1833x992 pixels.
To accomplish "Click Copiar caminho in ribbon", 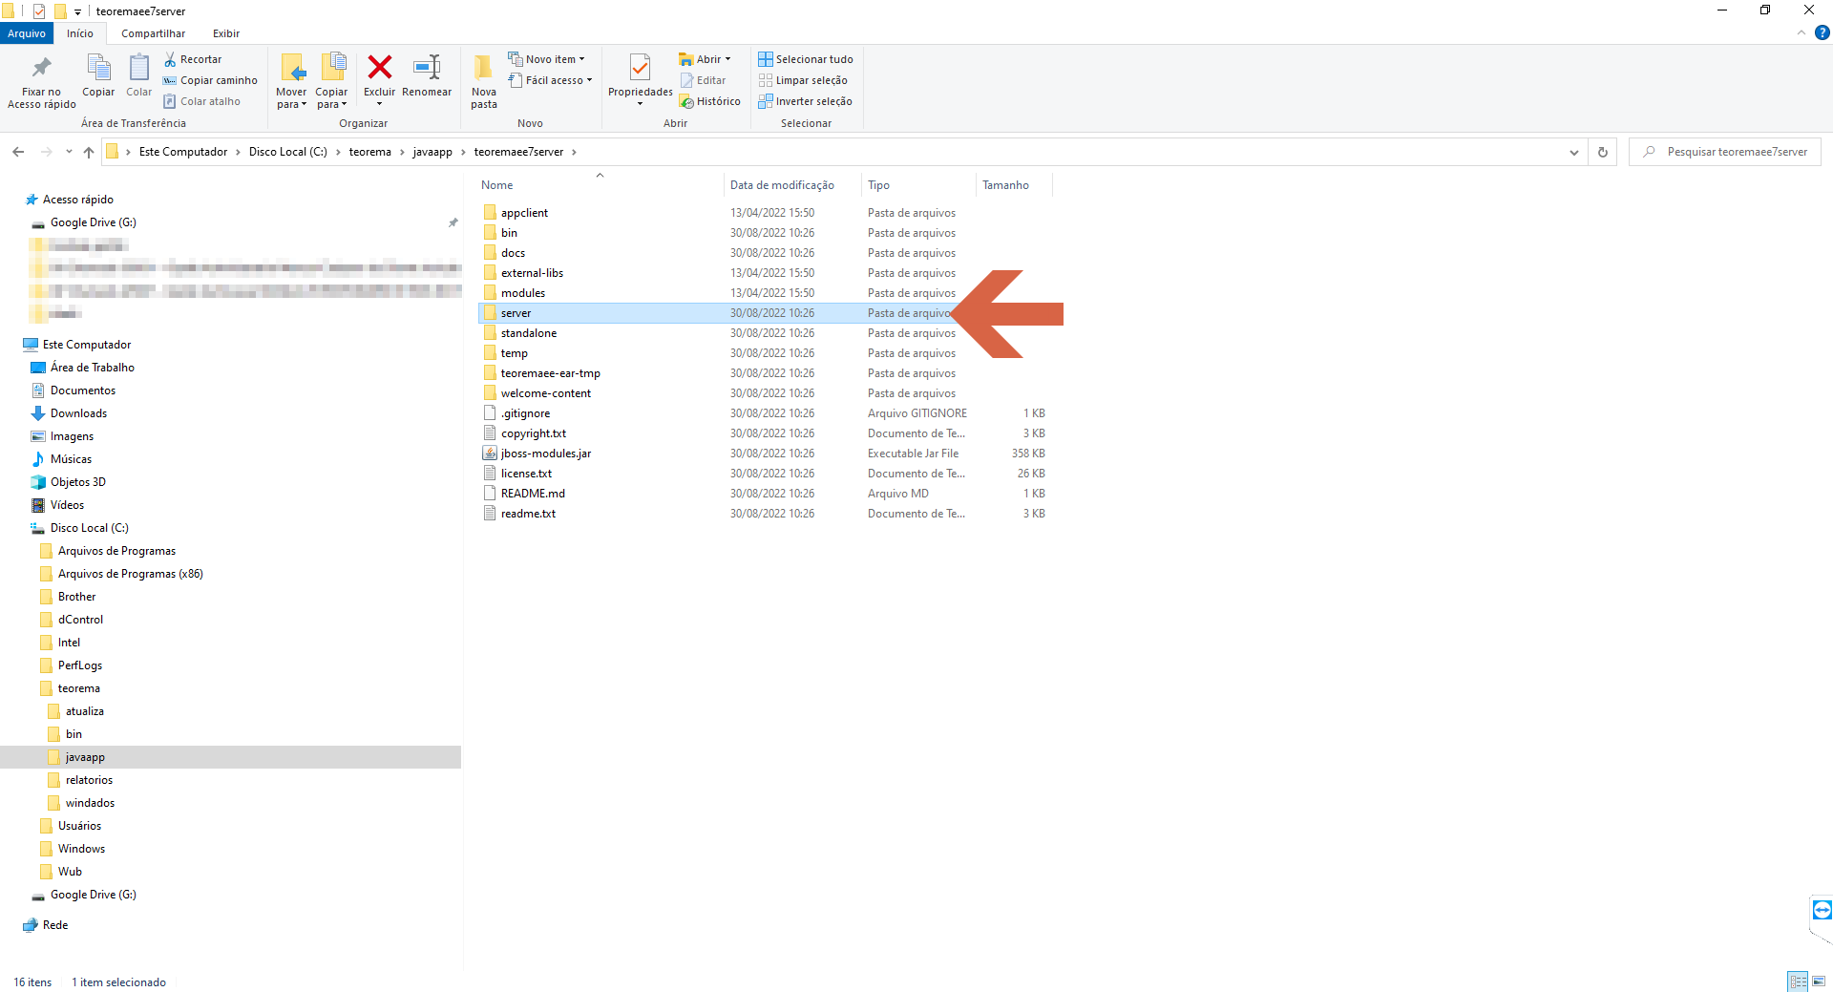I will point(210,80).
